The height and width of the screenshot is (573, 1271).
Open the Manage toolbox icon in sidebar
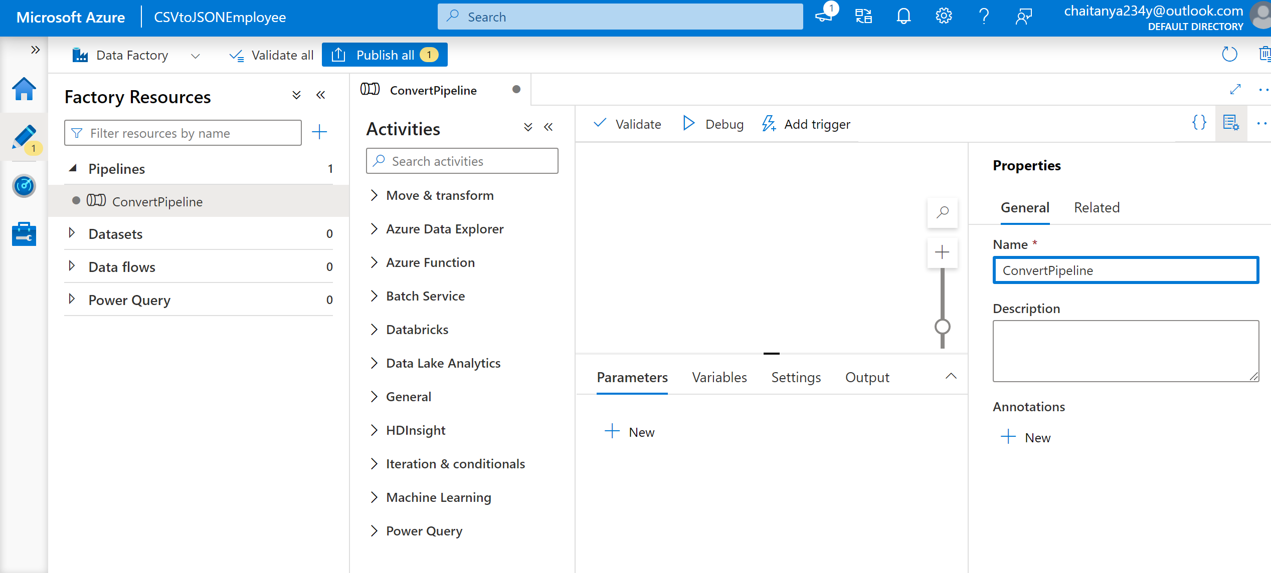(24, 234)
